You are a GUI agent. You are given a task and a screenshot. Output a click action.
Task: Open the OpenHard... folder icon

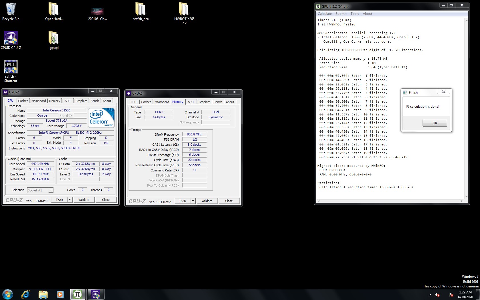54,11
